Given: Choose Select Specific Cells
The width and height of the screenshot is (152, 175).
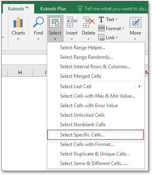Looking at the screenshot, I should pos(95,135).
